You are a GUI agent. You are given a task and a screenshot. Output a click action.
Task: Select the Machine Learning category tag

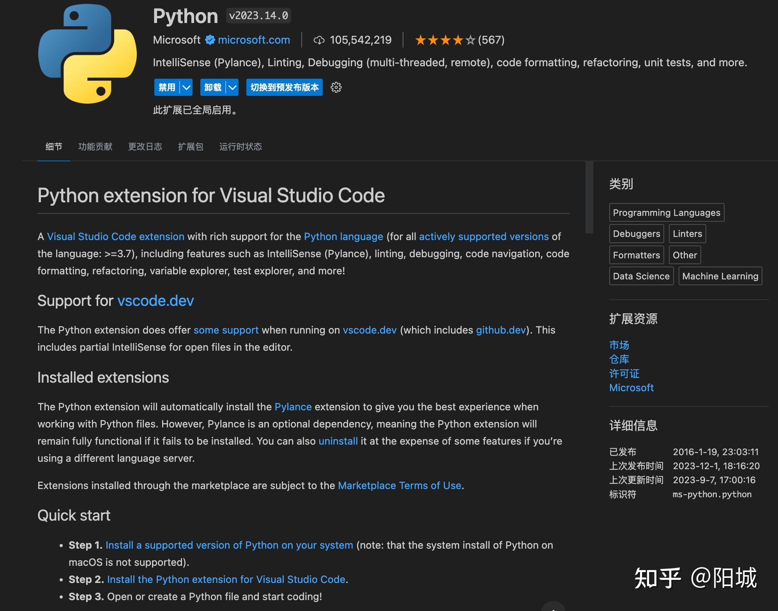tap(720, 276)
